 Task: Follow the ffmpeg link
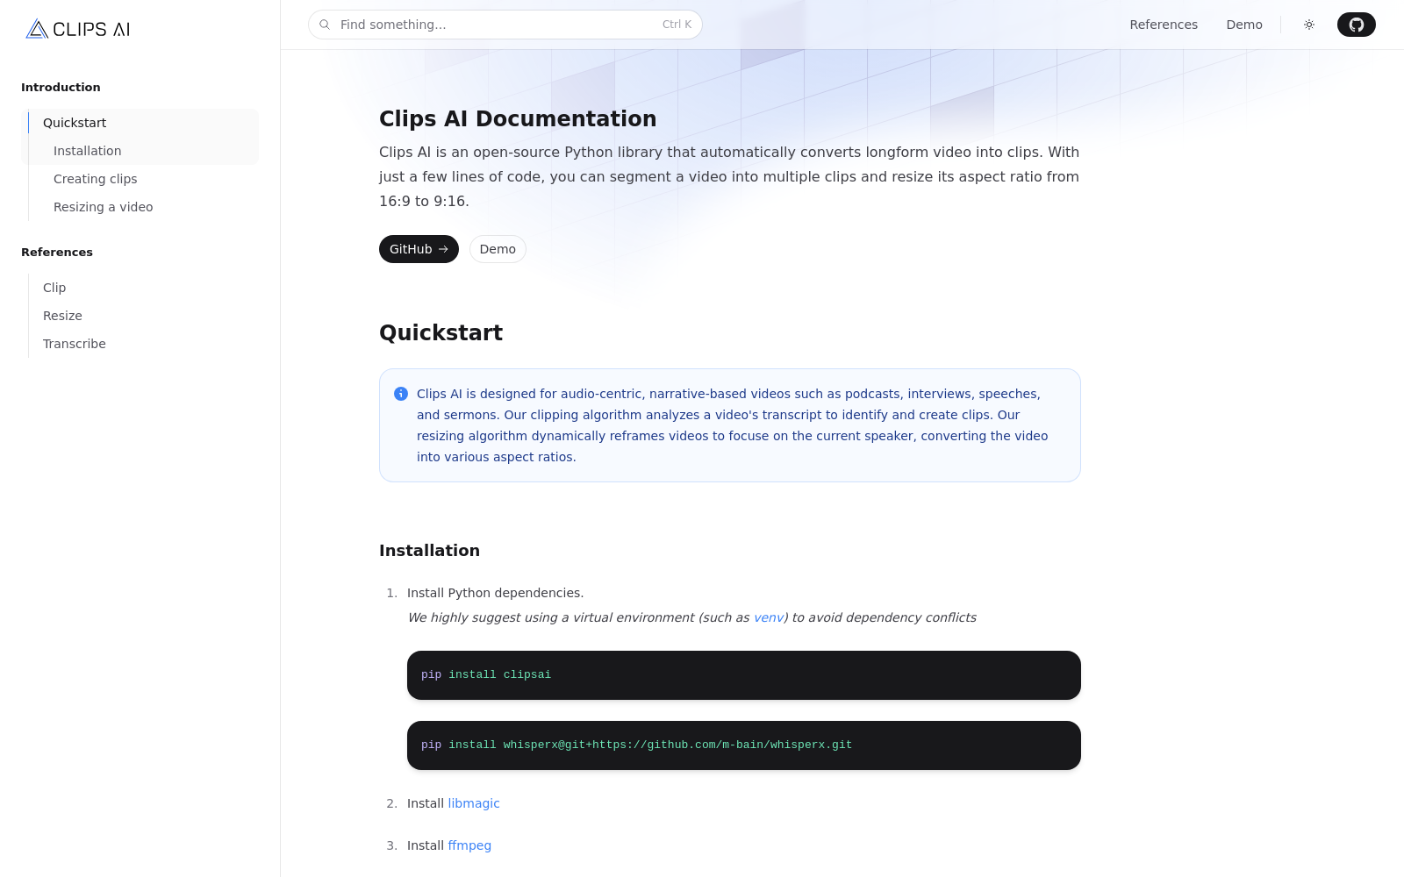click(469, 845)
